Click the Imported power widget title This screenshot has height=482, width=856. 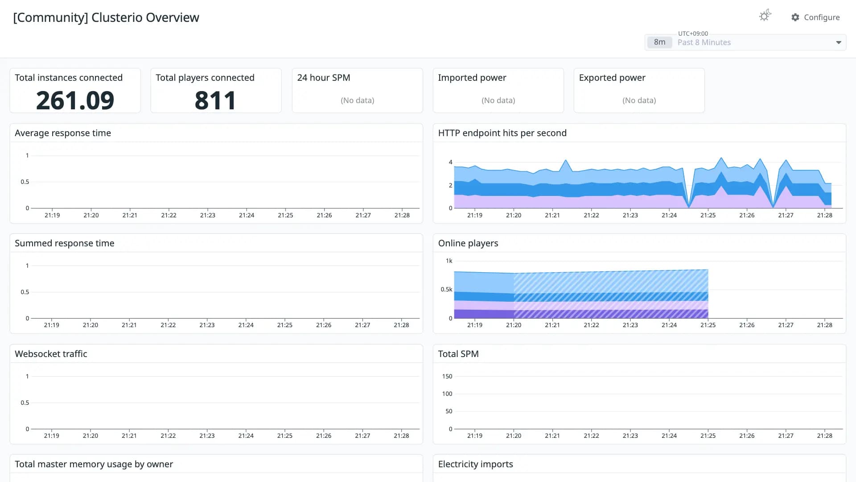[x=472, y=78]
